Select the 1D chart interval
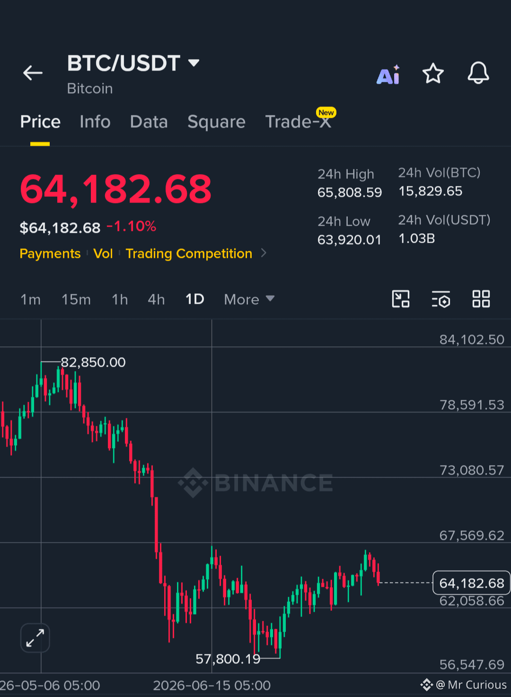 (x=195, y=300)
